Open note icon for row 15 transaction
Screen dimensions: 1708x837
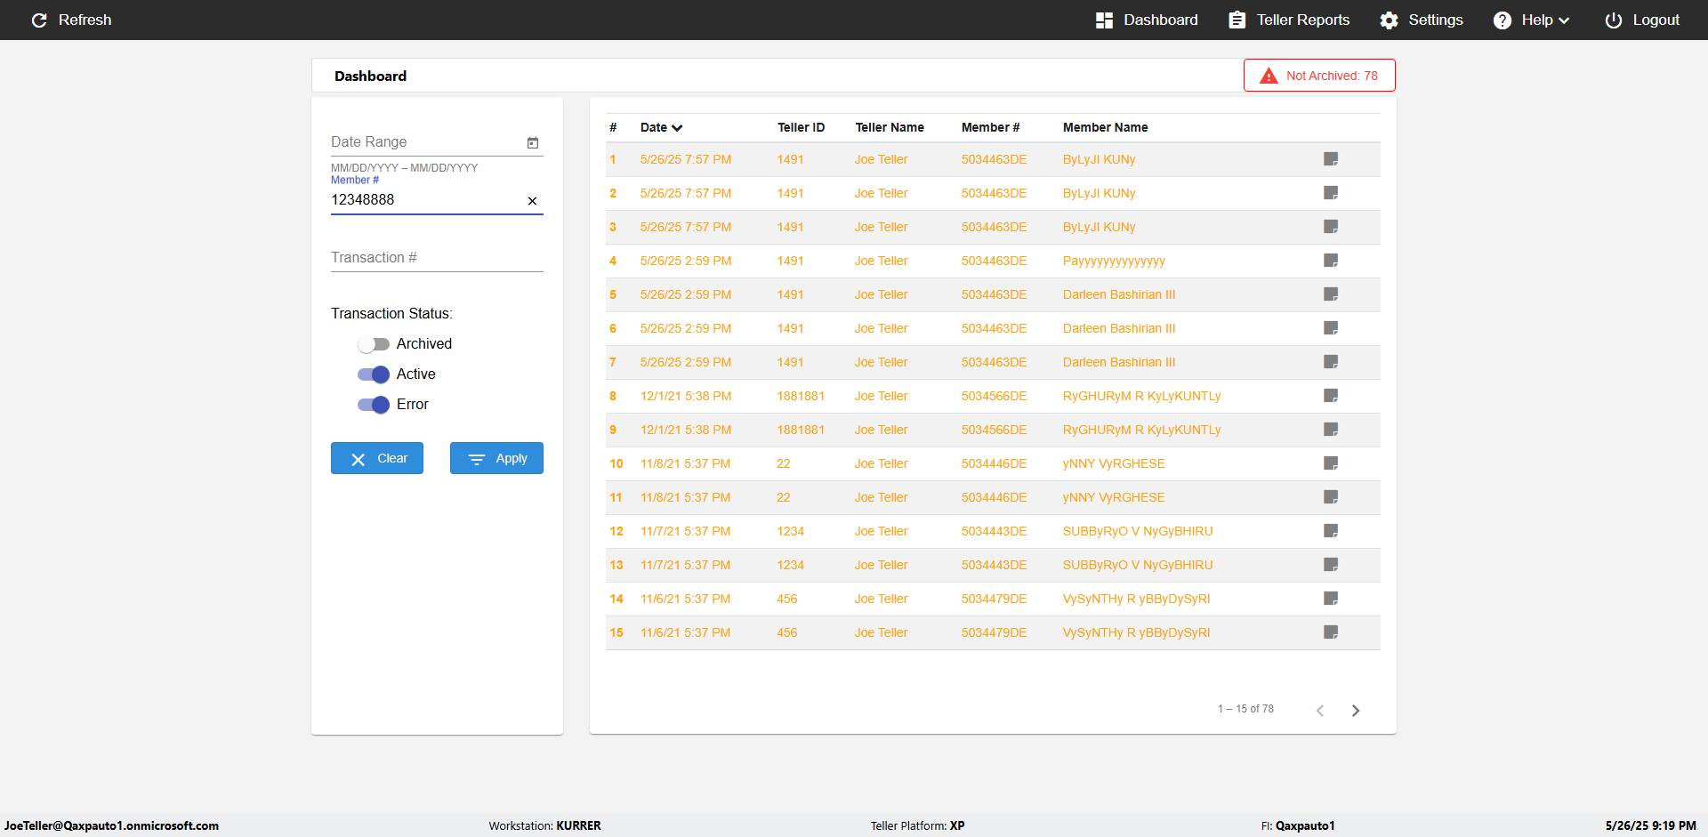click(1331, 632)
